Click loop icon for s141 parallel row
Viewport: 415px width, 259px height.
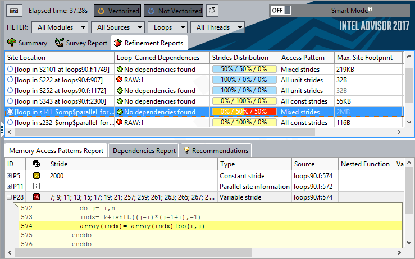(x=10, y=112)
